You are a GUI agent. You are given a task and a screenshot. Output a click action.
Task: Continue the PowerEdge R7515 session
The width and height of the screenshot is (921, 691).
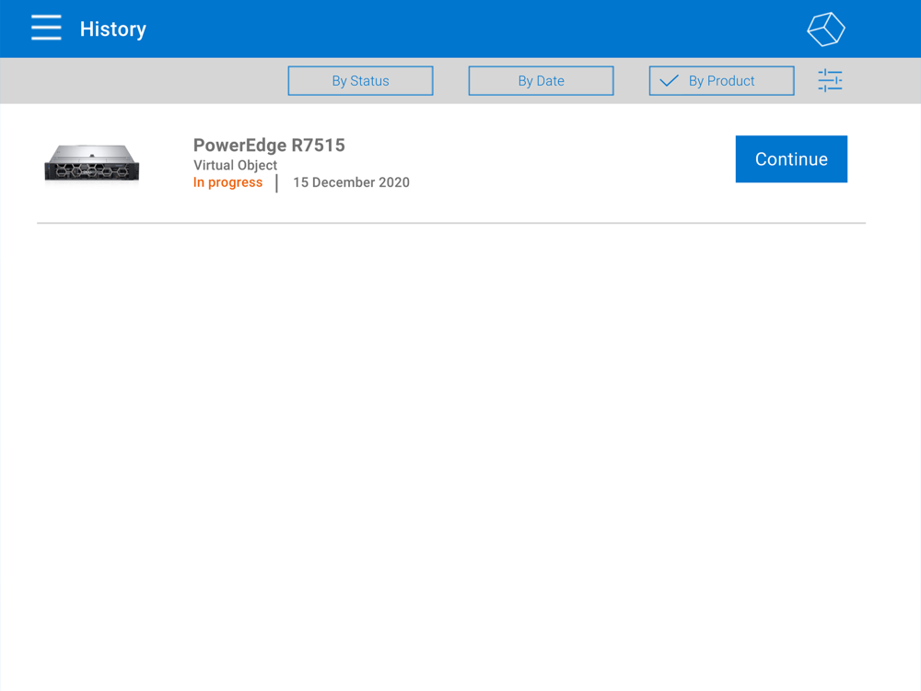coord(791,159)
